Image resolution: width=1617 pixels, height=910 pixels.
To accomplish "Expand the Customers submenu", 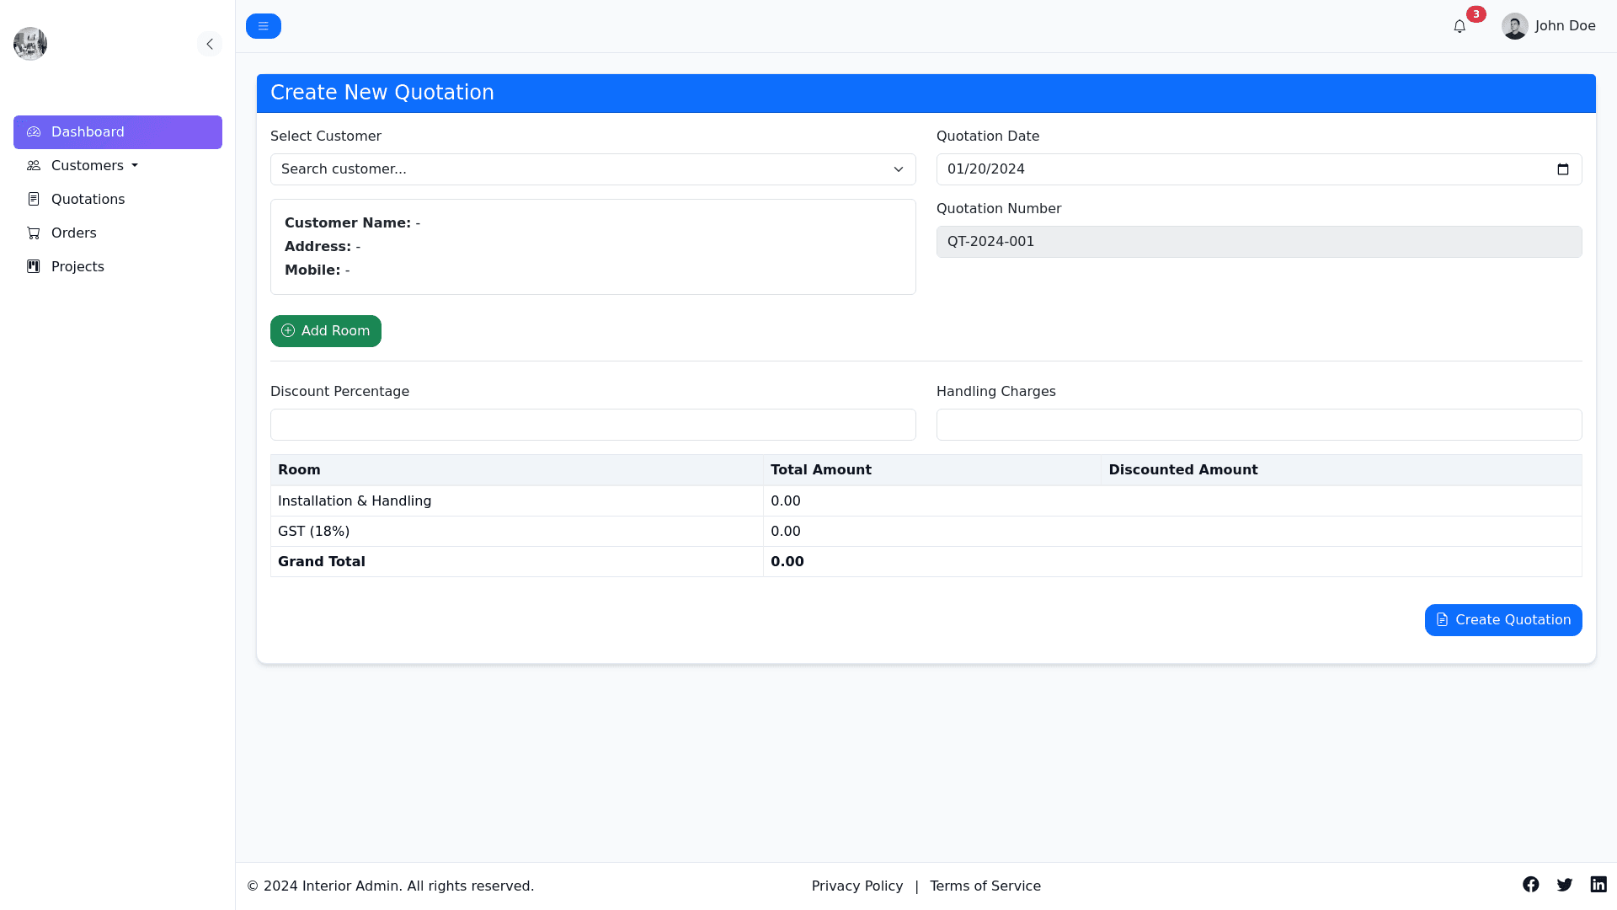I will click(94, 166).
